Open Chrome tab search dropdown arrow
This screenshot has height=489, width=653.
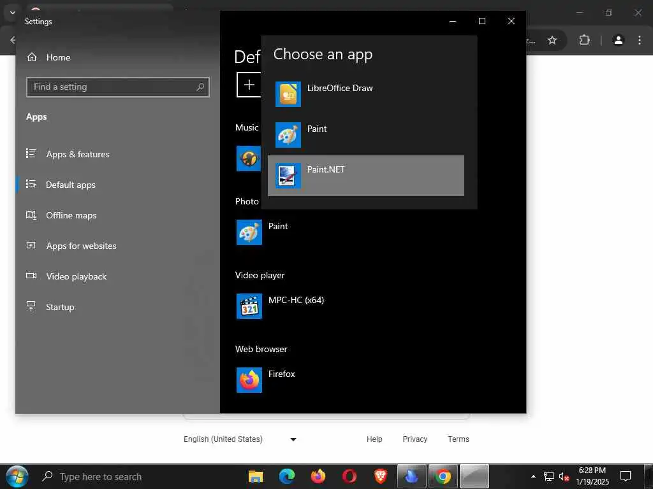coord(13,13)
